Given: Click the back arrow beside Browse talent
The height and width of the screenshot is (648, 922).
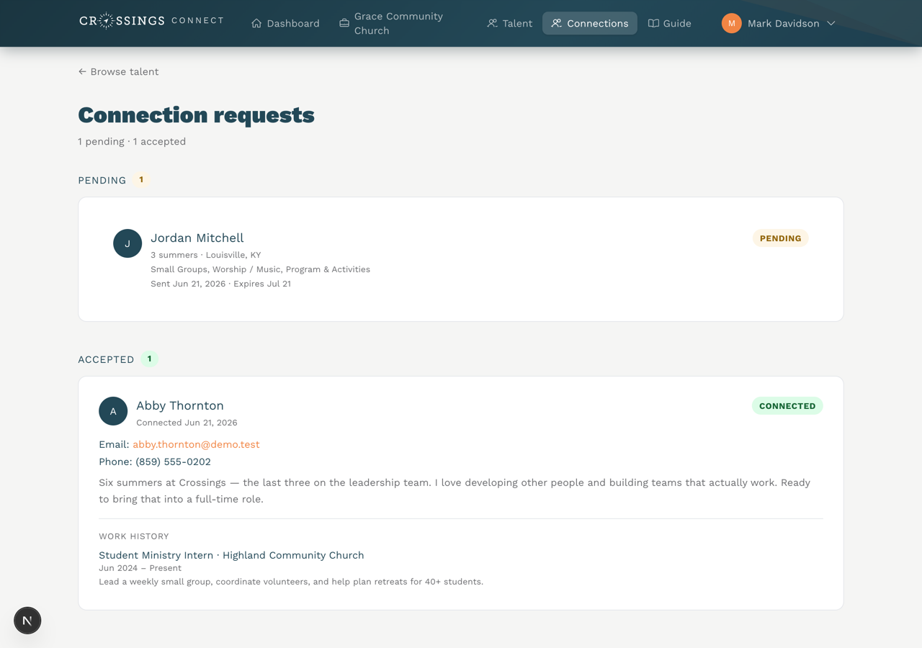Looking at the screenshot, I should tap(82, 71).
